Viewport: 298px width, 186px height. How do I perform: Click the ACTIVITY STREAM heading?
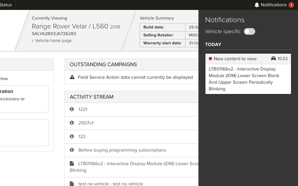92,97
